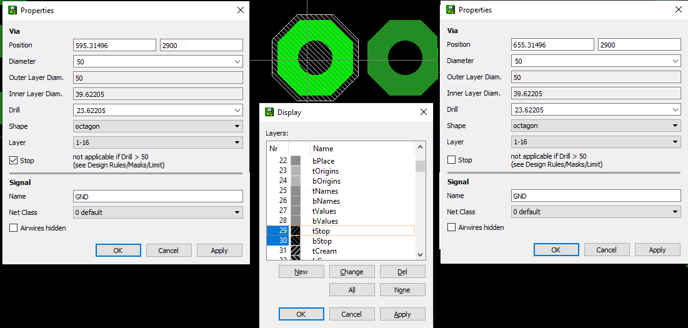
Task: Click the layer list scroll-up arrow
Action: click(421, 149)
